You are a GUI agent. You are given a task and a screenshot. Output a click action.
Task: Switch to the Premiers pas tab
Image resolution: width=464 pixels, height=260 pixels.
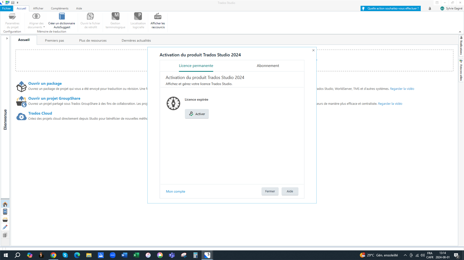coord(54,41)
